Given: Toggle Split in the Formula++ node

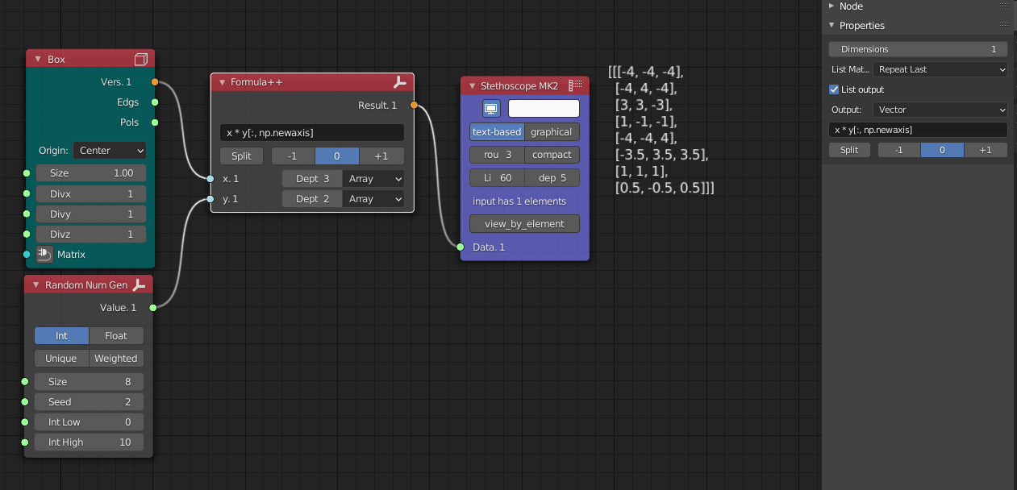Looking at the screenshot, I should coord(242,156).
